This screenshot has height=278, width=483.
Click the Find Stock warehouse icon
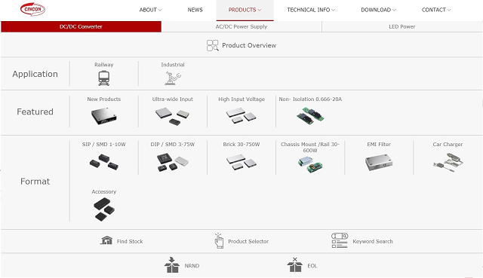point(106,240)
